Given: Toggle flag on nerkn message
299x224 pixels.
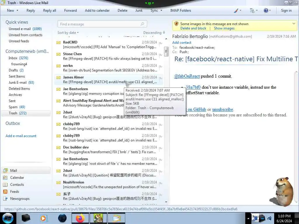Looking at the screenshot, I should pos(160,67).
